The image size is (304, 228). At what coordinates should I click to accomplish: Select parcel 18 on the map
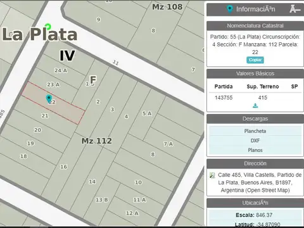23,156
